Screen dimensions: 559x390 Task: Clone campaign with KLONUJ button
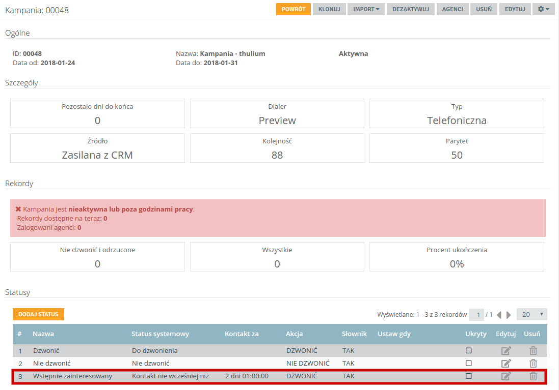coord(329,9)
